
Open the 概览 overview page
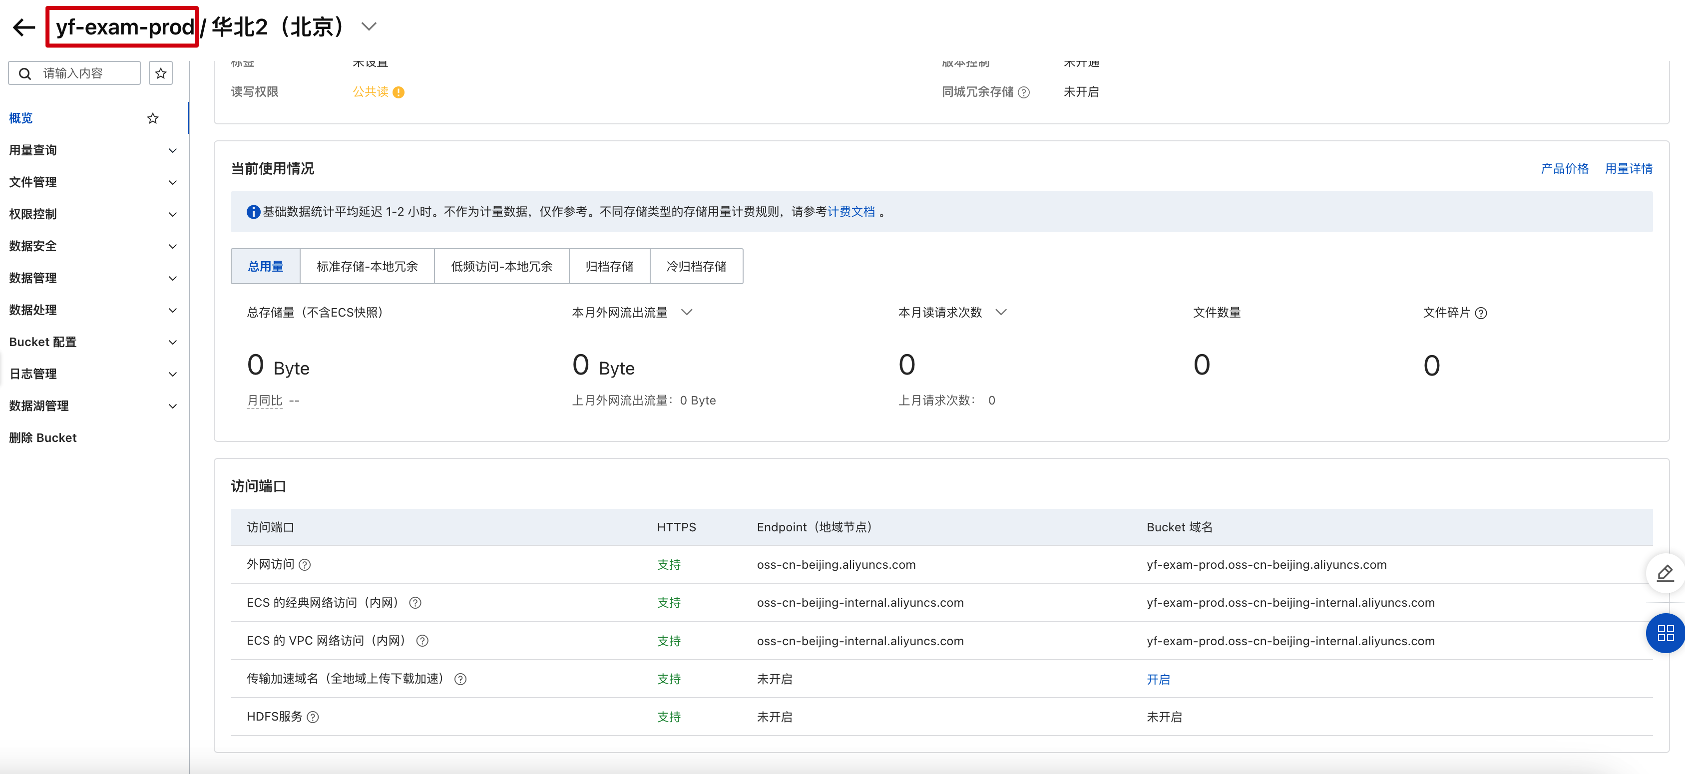click(21, 118)
